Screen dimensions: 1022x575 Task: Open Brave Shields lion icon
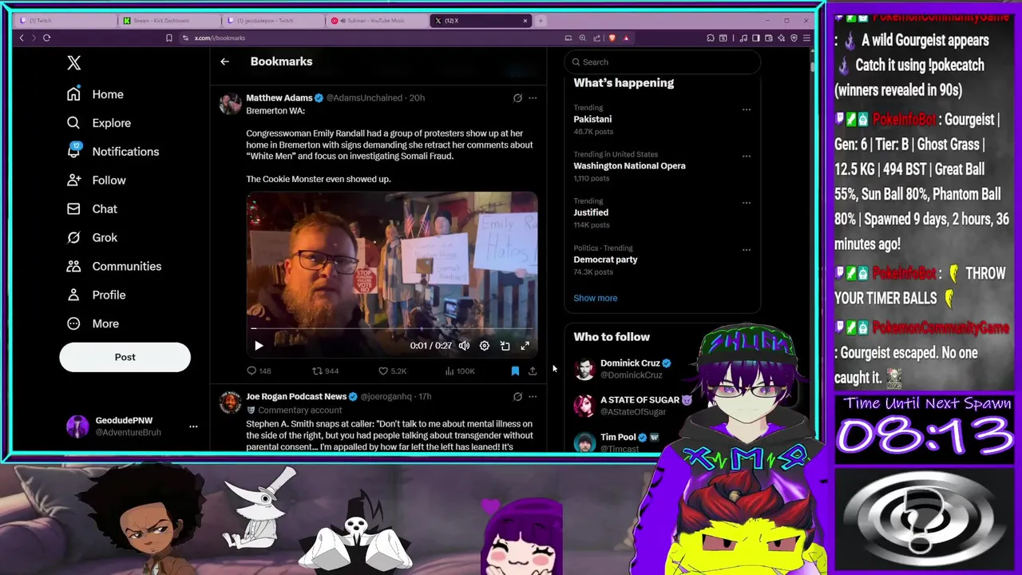coord(612,38)
